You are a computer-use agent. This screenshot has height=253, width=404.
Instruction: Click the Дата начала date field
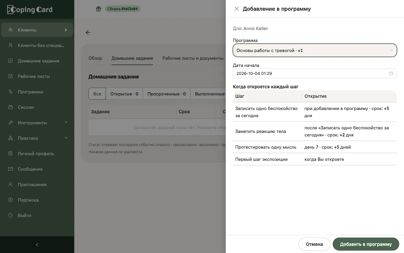point(315,73)
